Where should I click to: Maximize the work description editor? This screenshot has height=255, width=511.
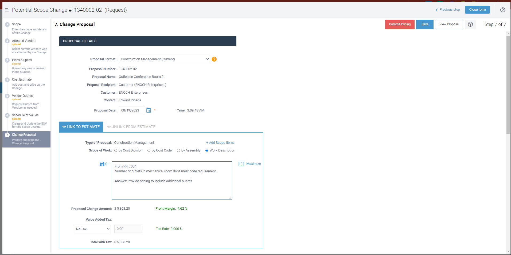point(250,164)
